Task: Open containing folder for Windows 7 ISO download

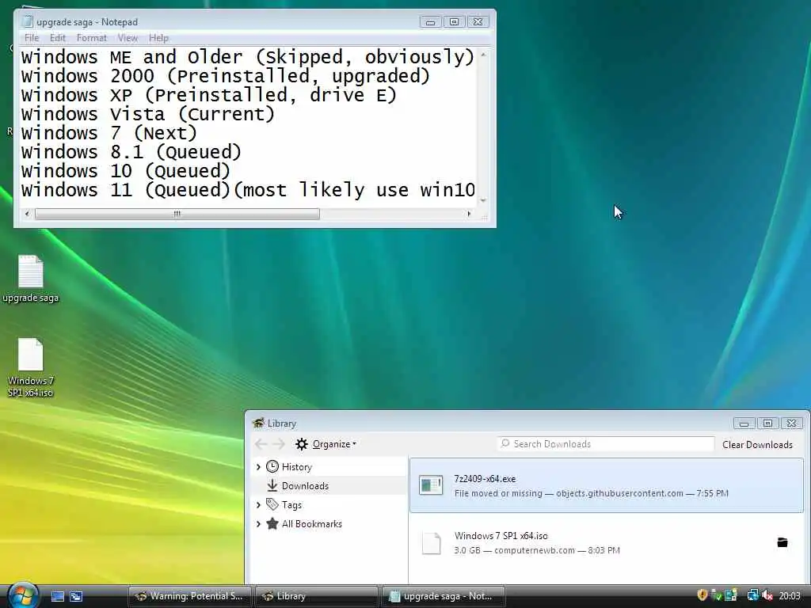Action: point(782,542)
